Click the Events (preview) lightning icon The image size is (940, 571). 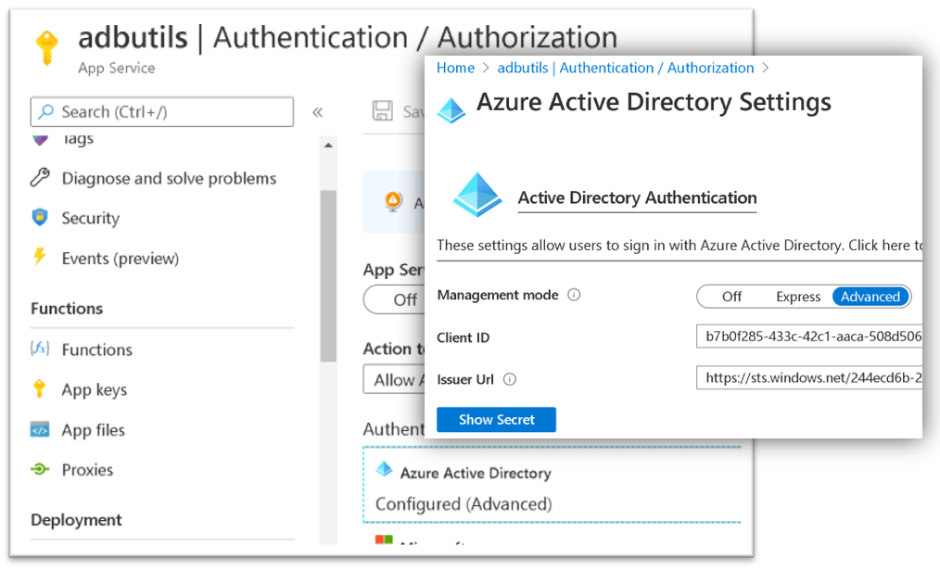click(x=39, y=258)
